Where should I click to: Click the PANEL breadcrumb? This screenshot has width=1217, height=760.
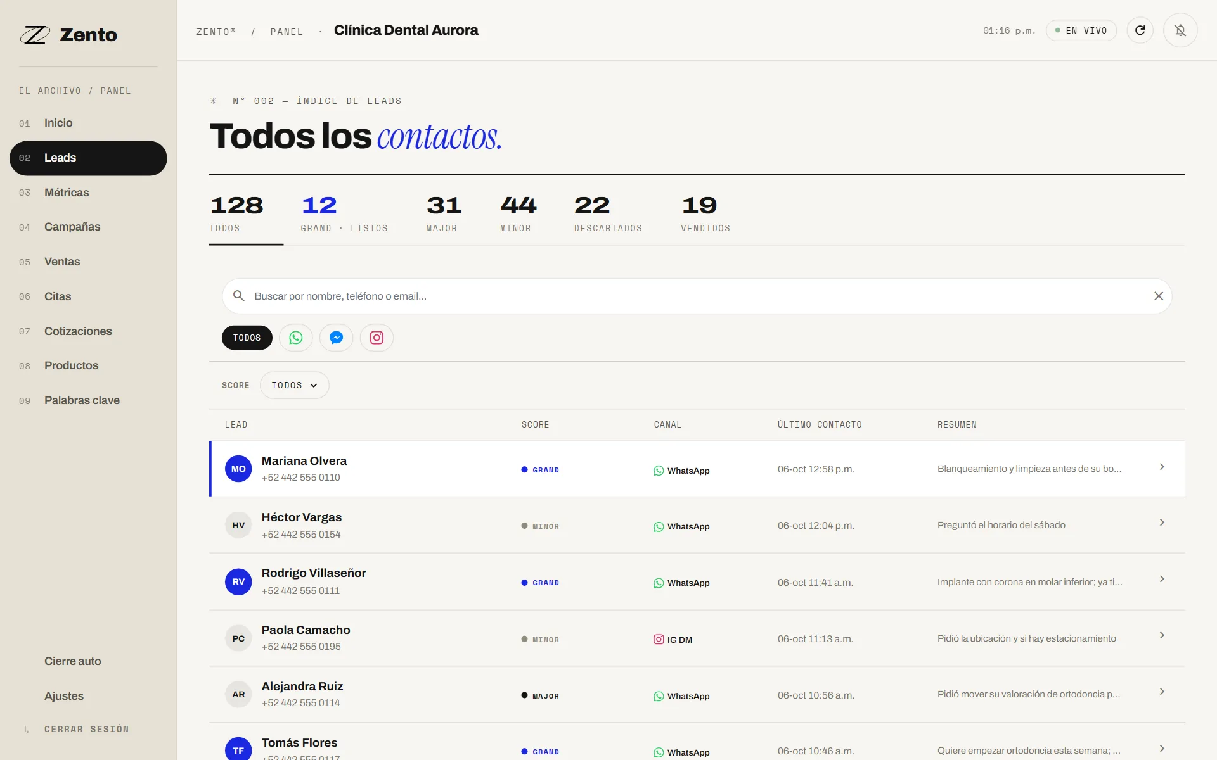(x=287, y=32)
